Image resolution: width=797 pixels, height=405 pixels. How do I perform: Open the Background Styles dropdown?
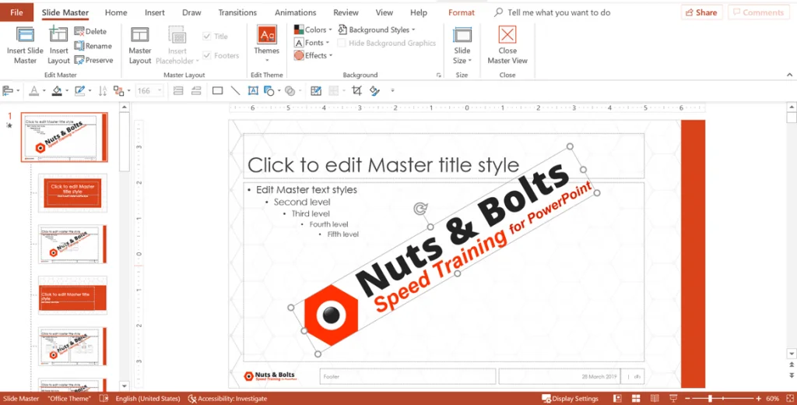click(x=377, y=30)
